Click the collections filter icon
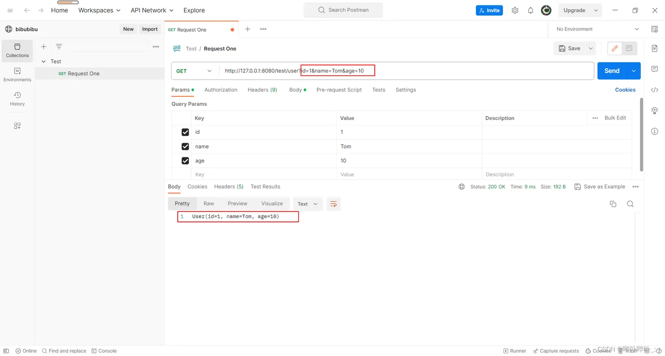This screenshot has height=356, width=665. click(x=59, y=46)
